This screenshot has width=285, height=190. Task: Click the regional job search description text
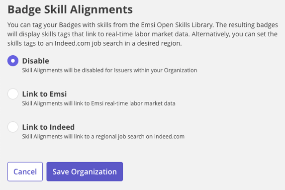[x=103, y=136]
